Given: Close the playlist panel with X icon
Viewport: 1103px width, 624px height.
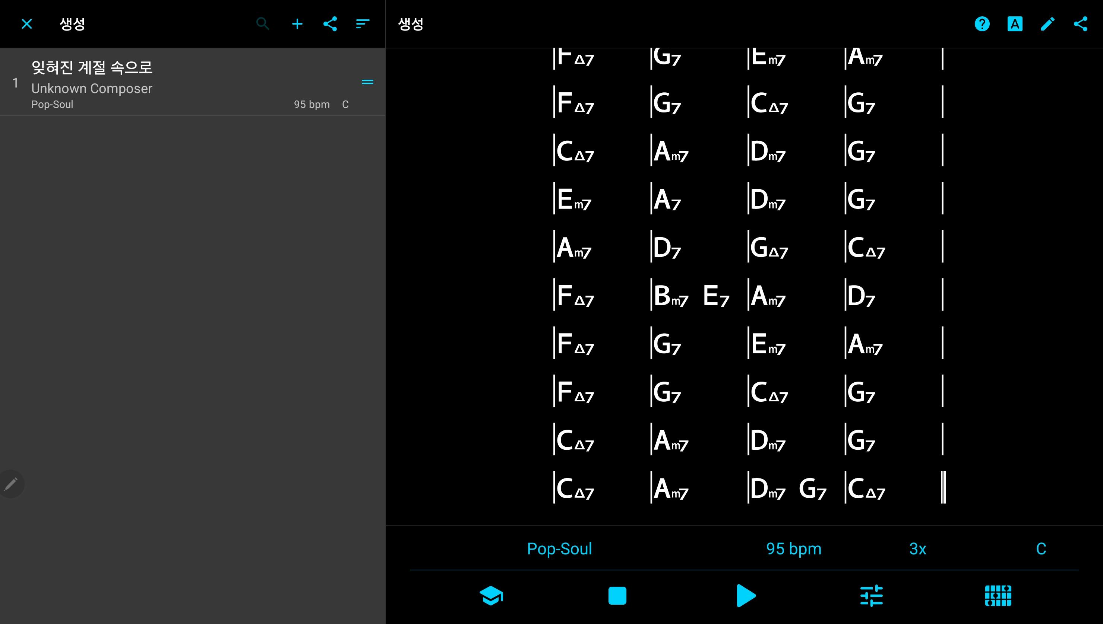Looking at the screenshot, I should pyautogui.click(x=26, y=24).
